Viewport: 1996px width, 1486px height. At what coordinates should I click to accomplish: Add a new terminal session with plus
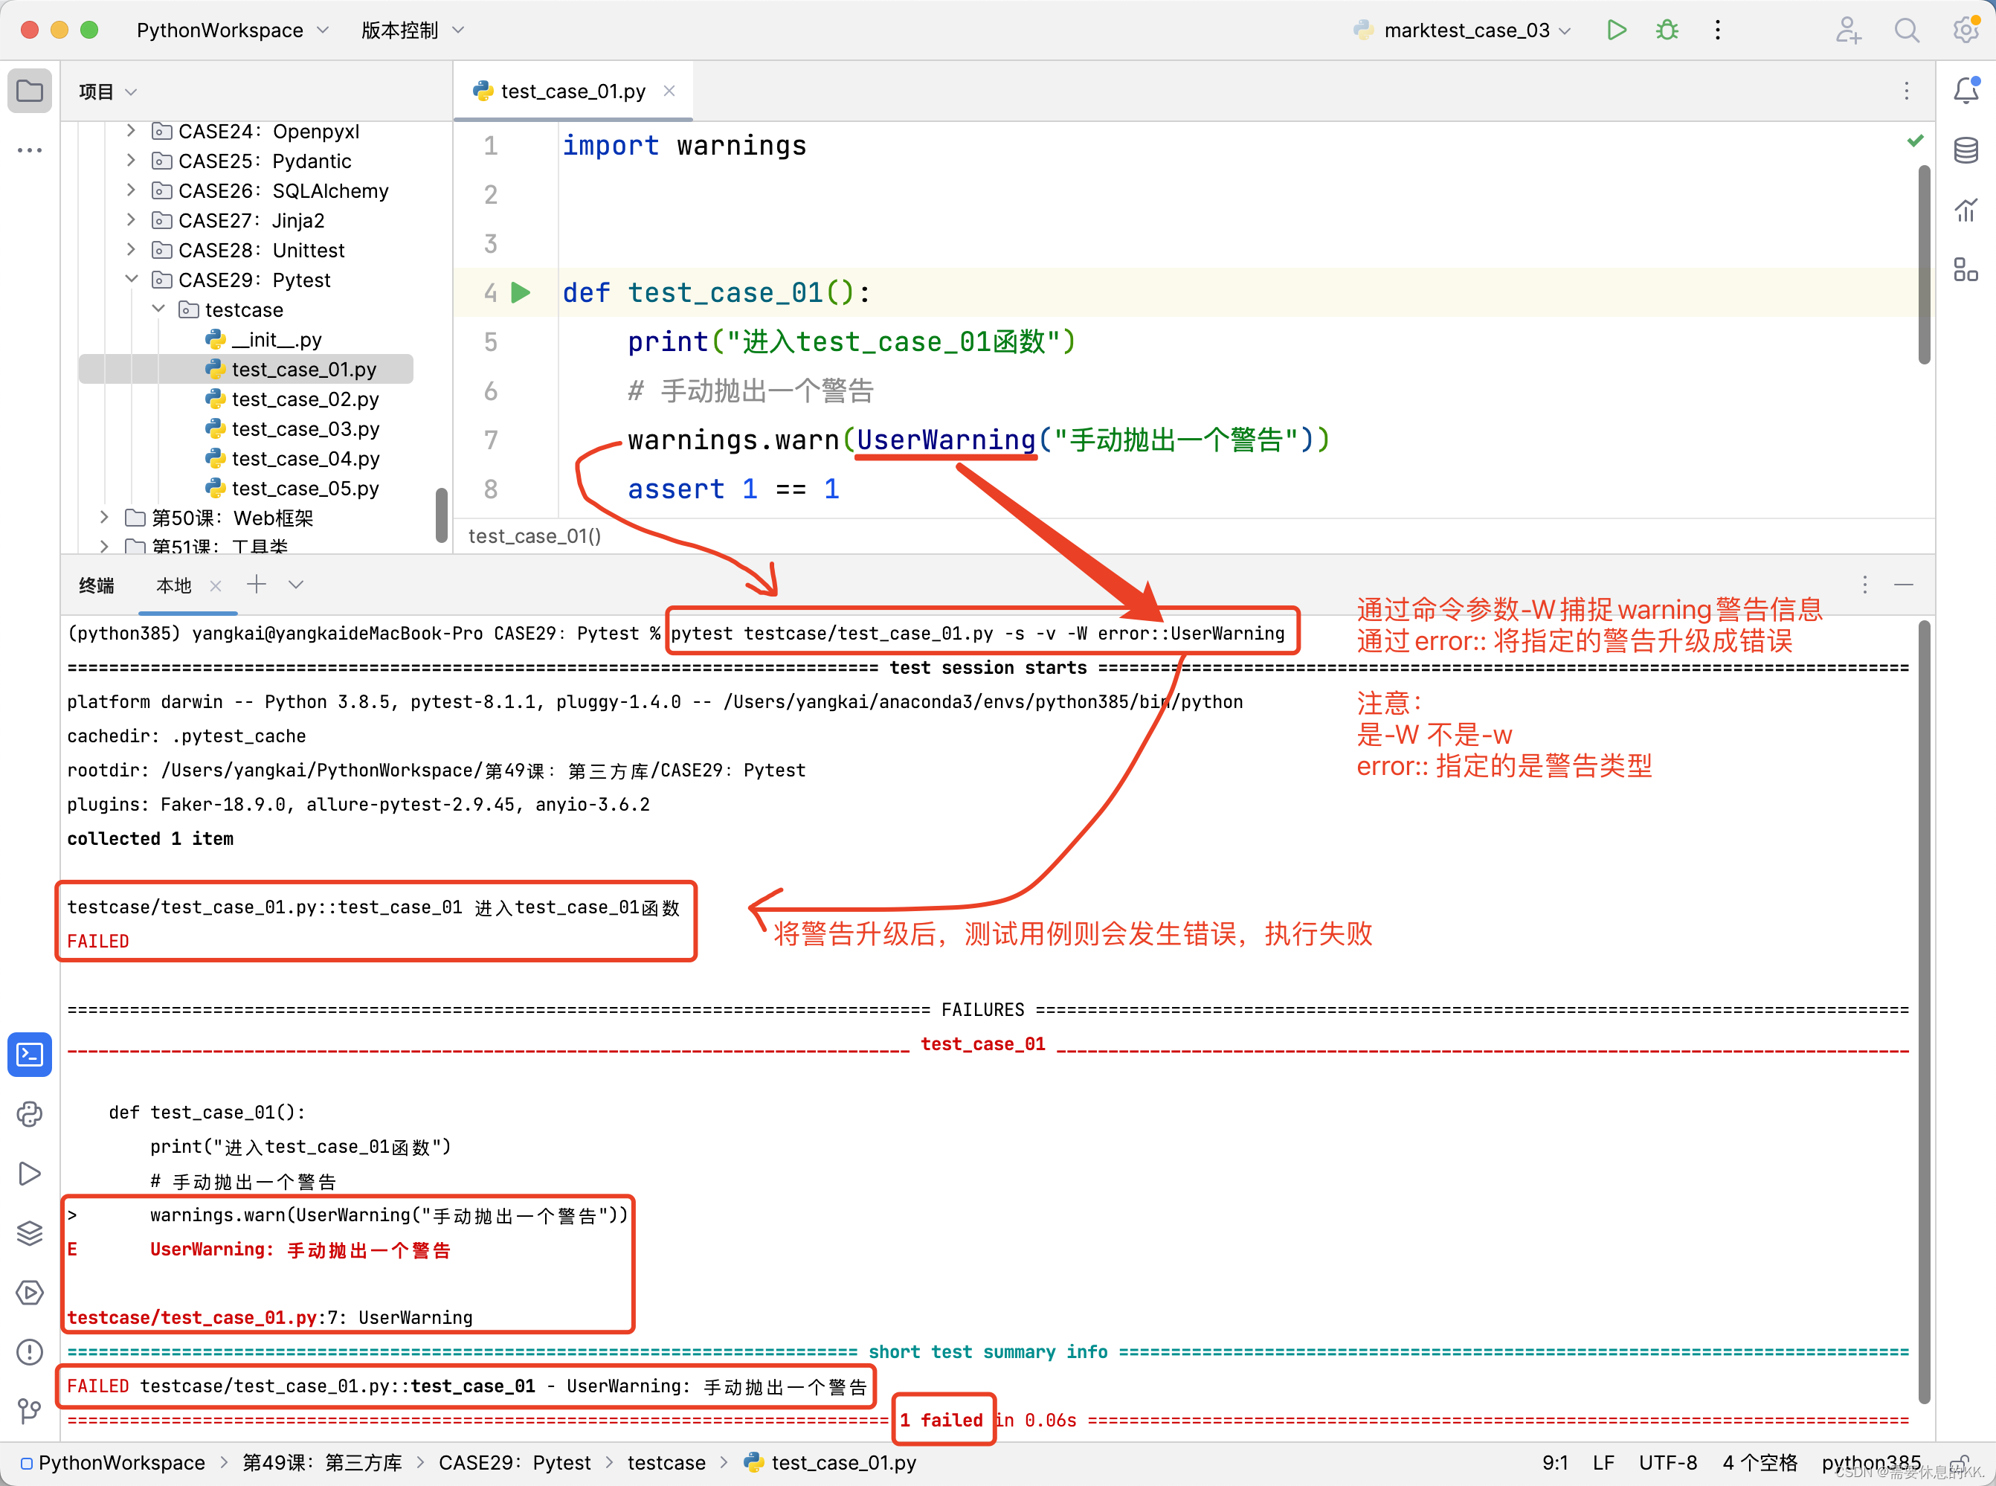pyautogui.click(x=257, y=585)
